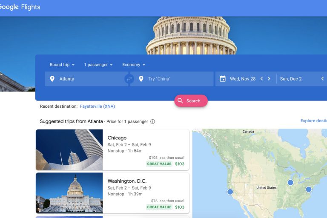Image resolution: width=327 pixels, height=218 pixels.
Task: Click the pink Search button
Action: click(x=191, y=101)
